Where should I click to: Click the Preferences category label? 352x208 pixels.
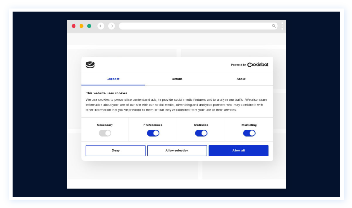[153, 125]
